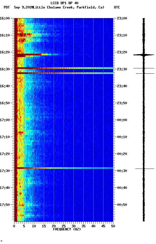Click the '23:10' UTC time label
Image resolution: width=156 pixels, height=244 pixels.
122,35
